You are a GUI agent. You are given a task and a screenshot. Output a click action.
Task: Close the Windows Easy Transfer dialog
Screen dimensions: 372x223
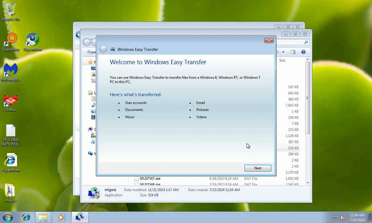269,41
